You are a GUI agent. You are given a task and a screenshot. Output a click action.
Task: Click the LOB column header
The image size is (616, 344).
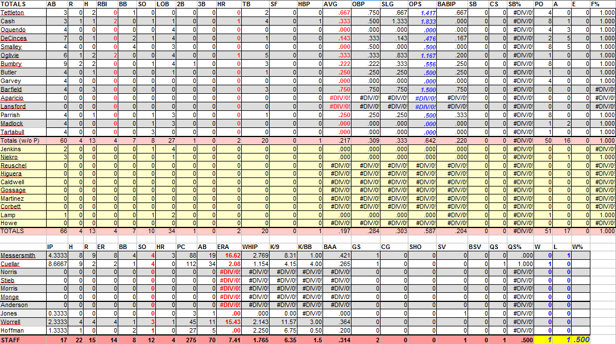click(166, 5)
